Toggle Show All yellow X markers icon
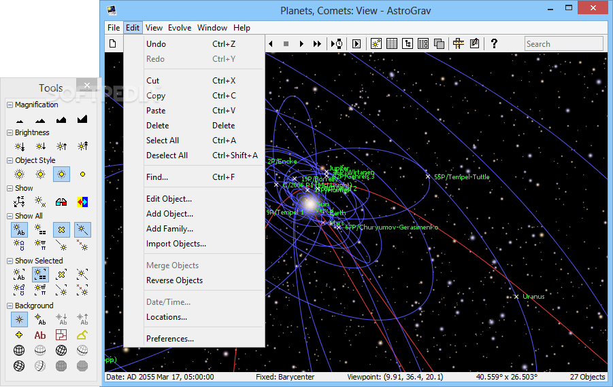Viewport: 613px width, 387px height. [x=61, y=229]
